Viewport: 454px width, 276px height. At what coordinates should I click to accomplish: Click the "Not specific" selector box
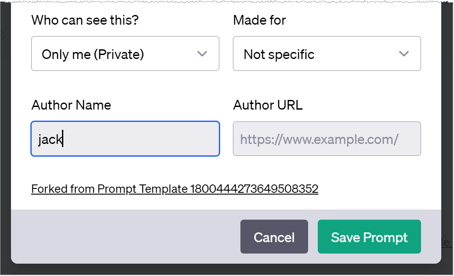[x=326, y=53]
